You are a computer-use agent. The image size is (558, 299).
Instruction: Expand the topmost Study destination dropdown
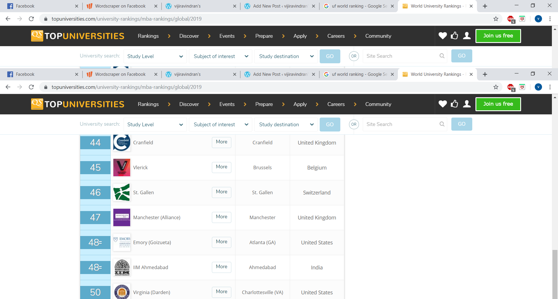[x=286, y=56]
